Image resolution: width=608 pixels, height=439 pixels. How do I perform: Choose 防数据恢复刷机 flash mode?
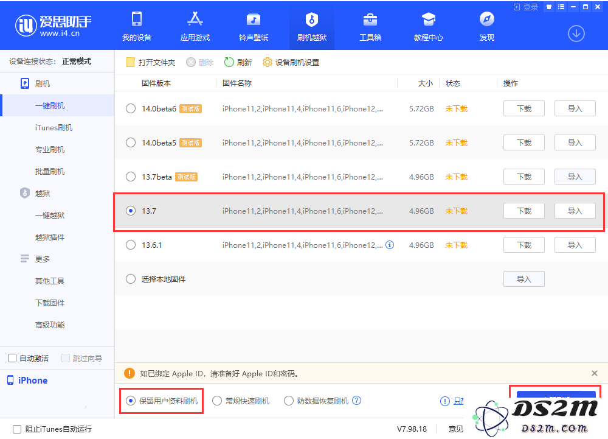click(x=288, y=401)
